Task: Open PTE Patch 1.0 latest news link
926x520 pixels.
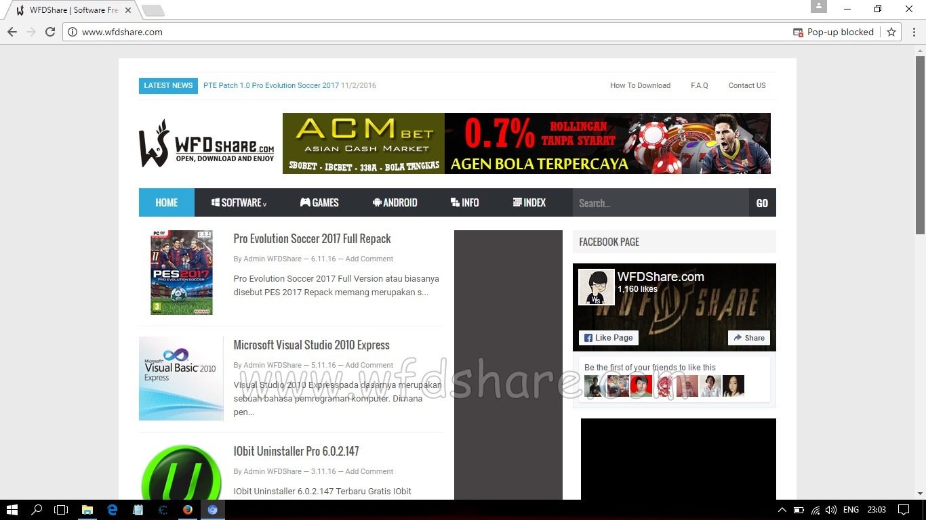Action: click(271, 85)
